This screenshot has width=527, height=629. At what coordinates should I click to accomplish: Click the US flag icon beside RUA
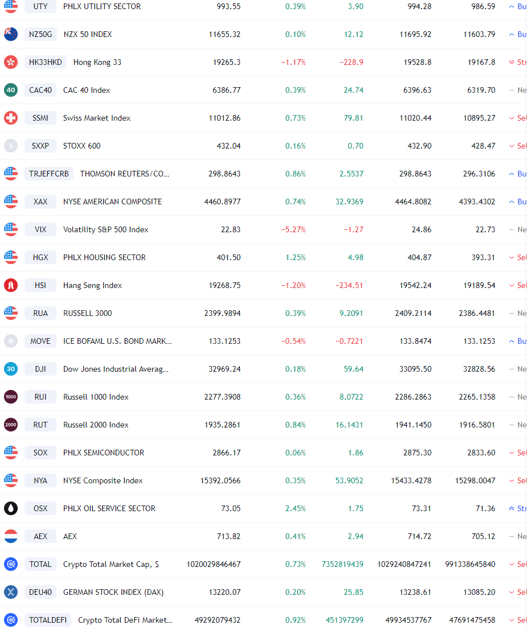(x=11, y=313)
